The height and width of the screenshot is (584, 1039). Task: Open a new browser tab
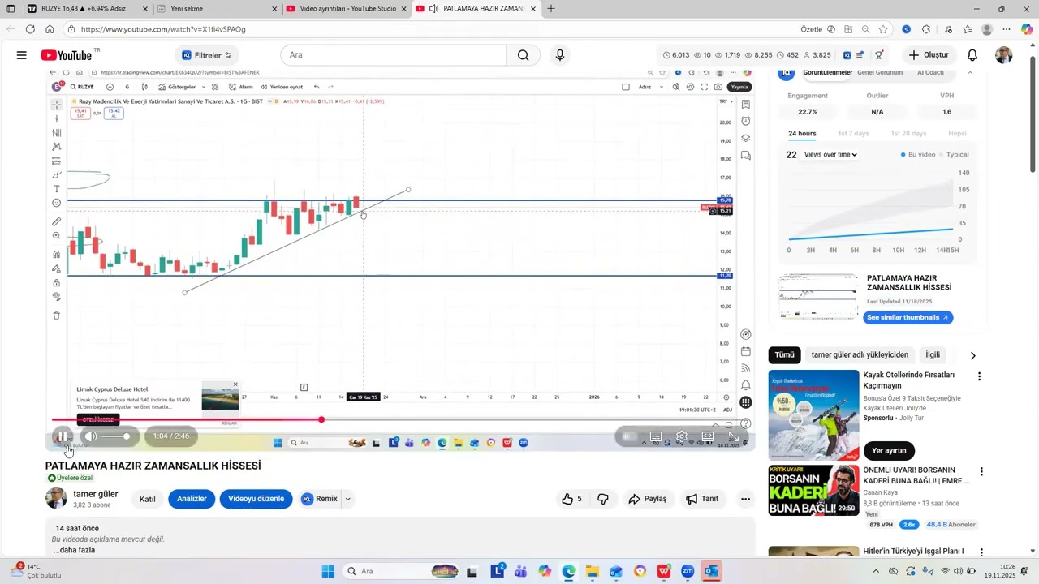point(551,9)
